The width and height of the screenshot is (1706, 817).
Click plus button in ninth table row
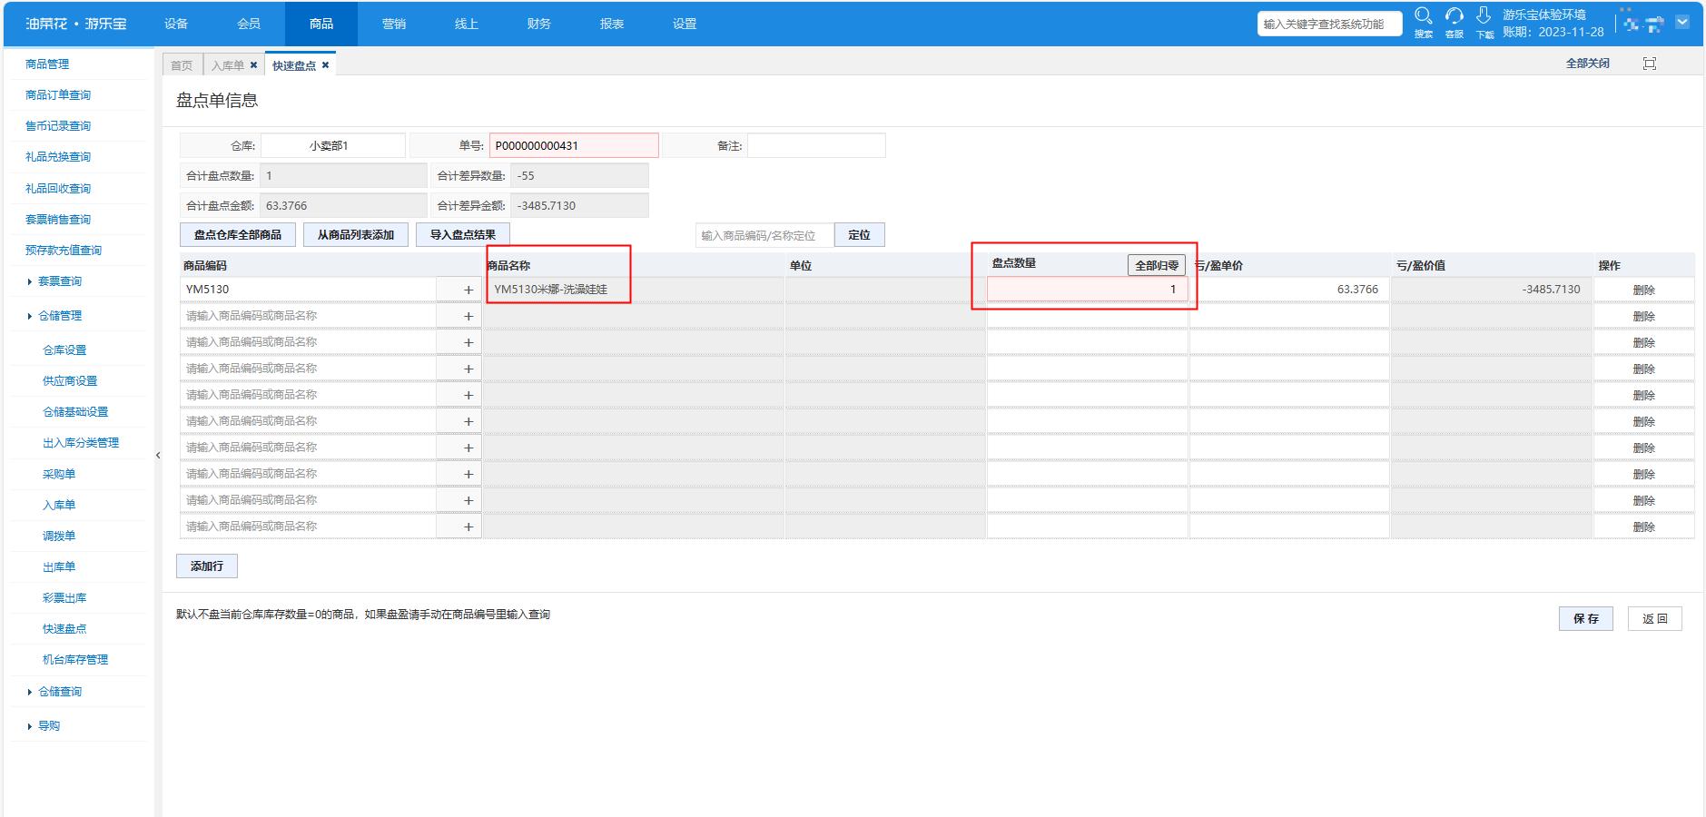(468, 500)
